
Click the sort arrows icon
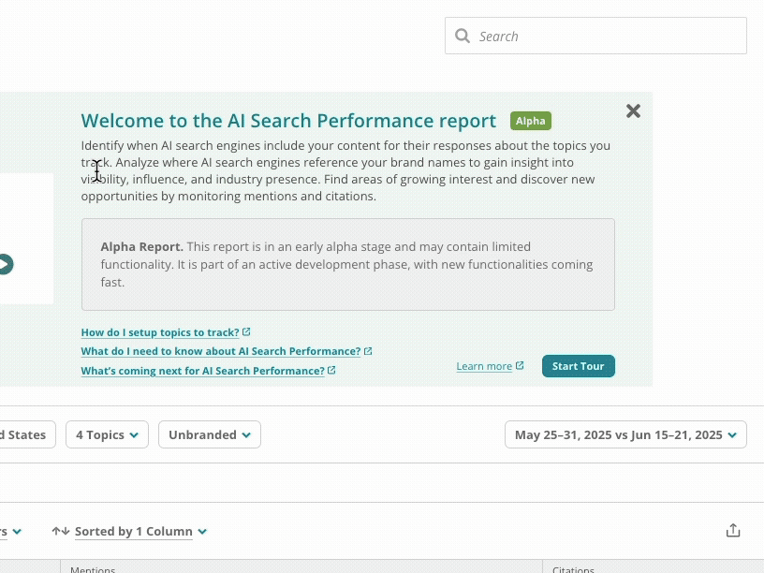coord(61,531)
